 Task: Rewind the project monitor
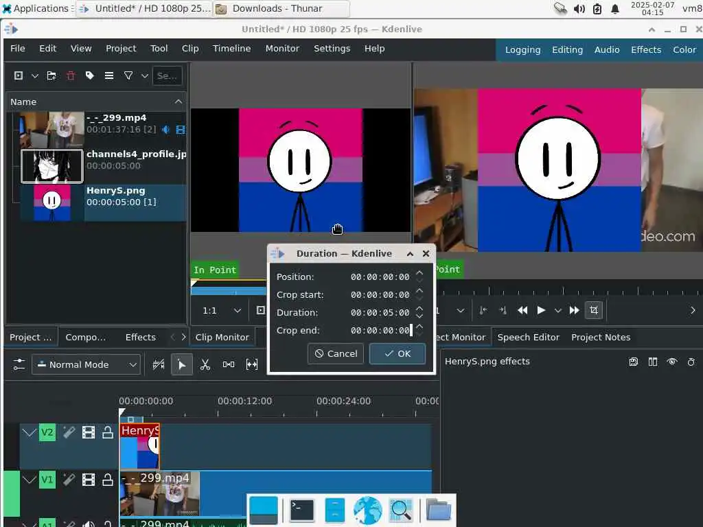coord(522,310)
